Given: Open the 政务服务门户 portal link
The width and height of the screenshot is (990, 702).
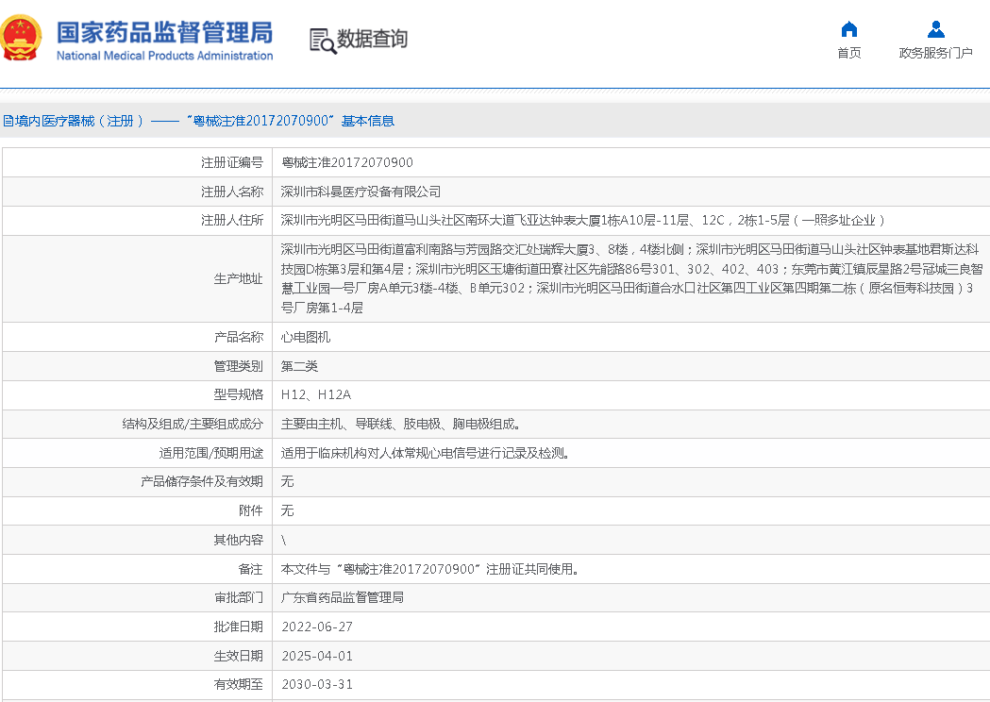Looking at the screenshot, I should click(935, 53).
